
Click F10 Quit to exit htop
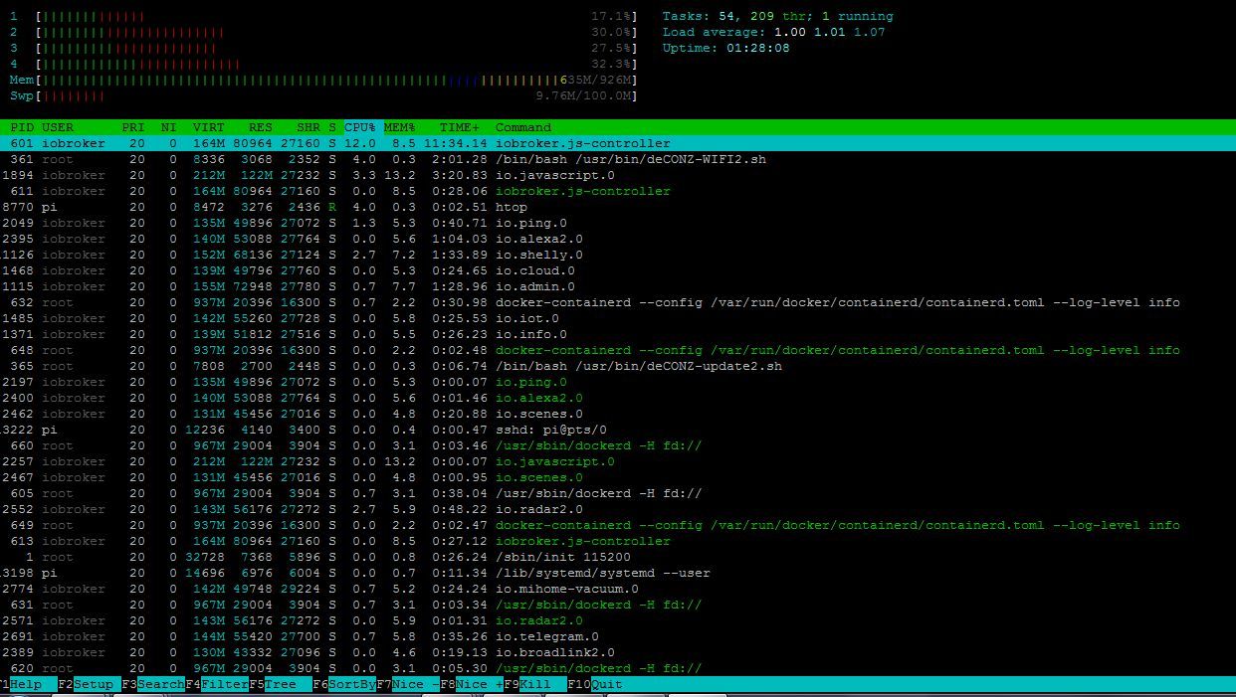[x=595, y=684]
